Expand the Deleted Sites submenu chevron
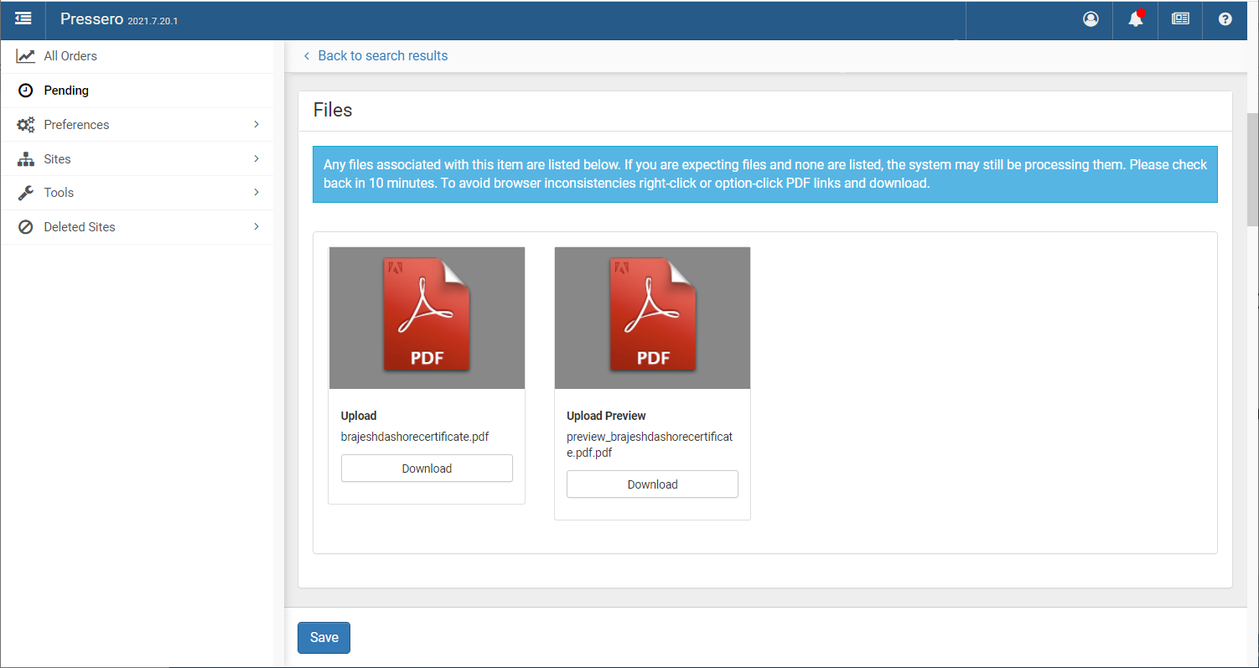 point(256,227)
